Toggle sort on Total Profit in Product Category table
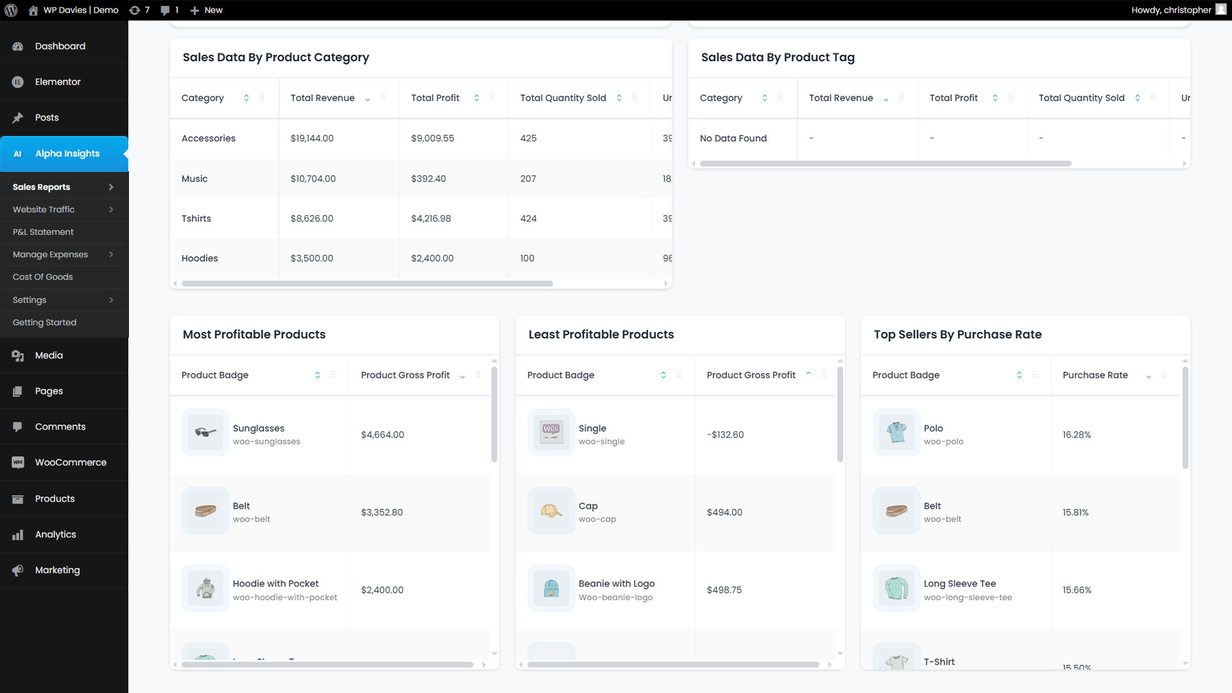The image size is (1232, 693). point(476,98)
